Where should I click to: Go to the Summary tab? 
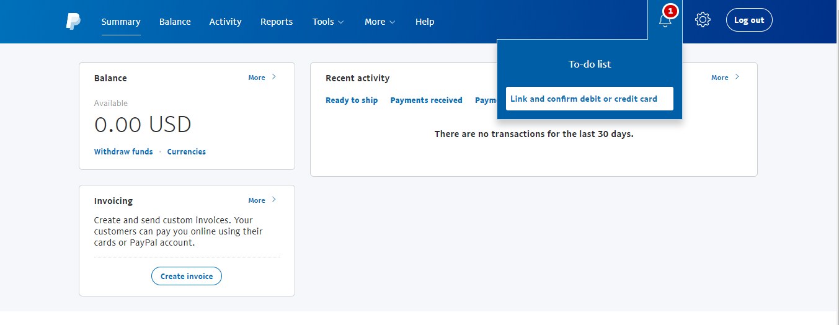point(121,22)
